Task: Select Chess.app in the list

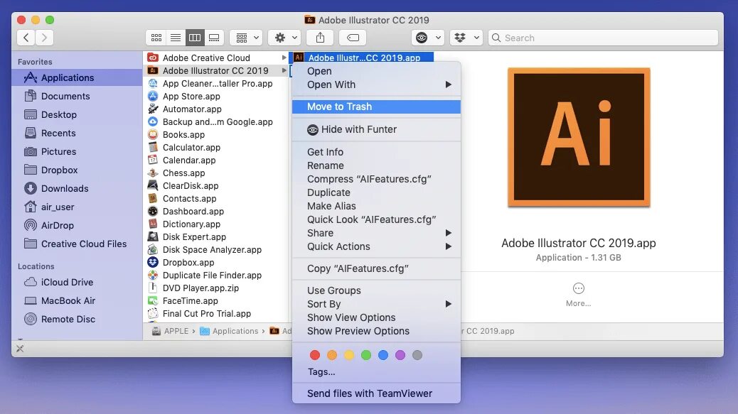Action: pyautogui.click(x=217, y=173)
